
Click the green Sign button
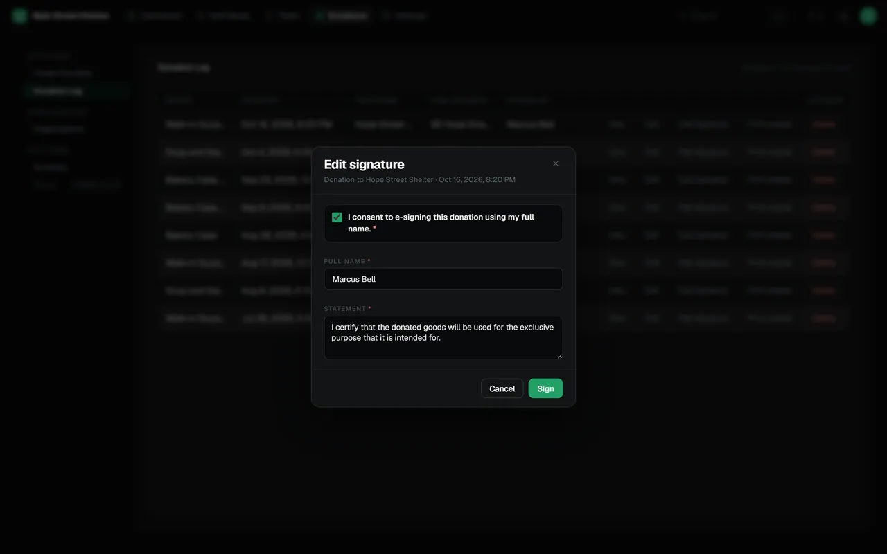[x=546, y=388]
